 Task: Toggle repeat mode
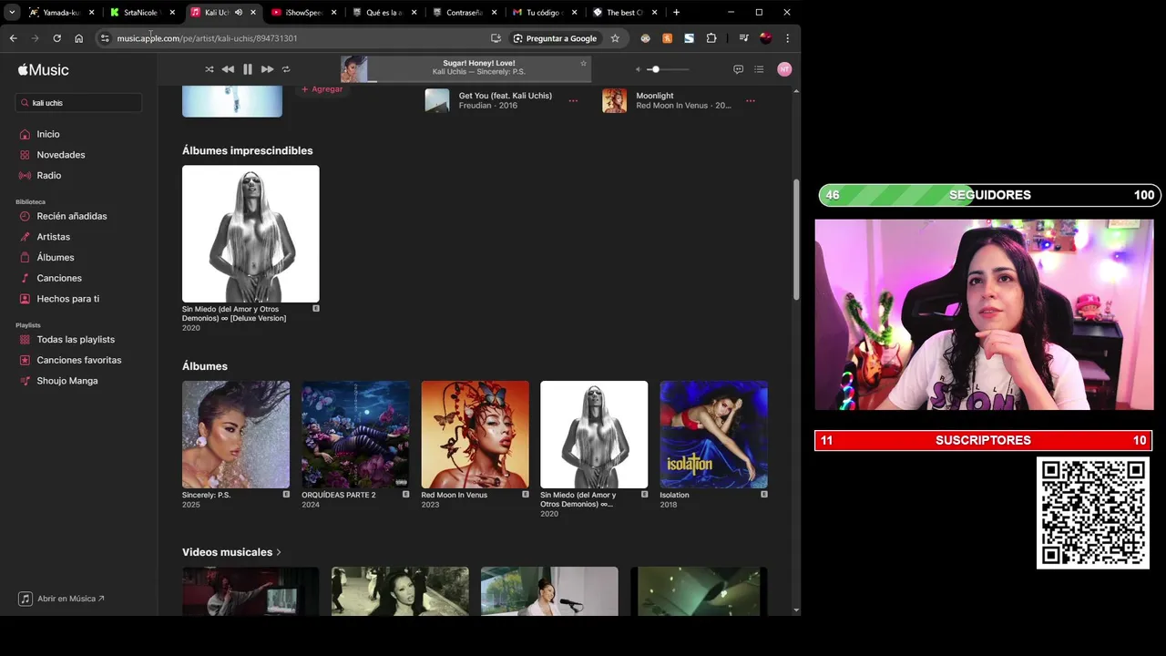[x=286, y=69]
